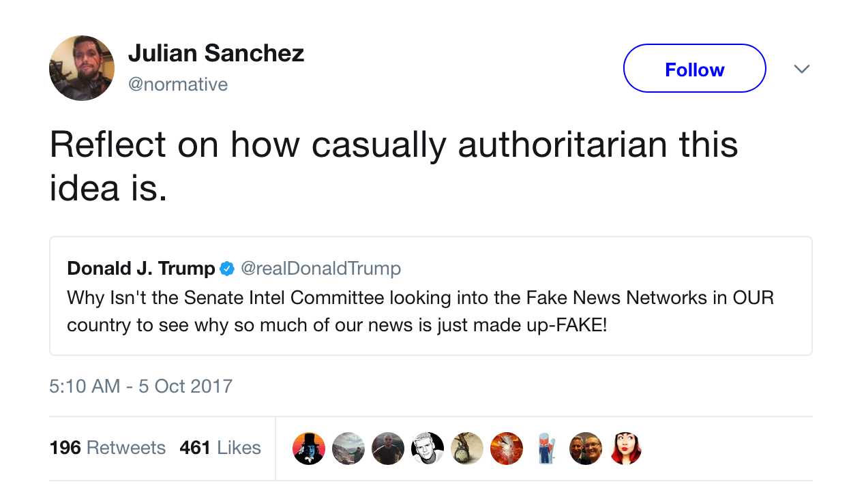866x484 pixels.
Task: Open the 5:10 AM - 5 Oct 2017 timestamp
Action: 141,387
